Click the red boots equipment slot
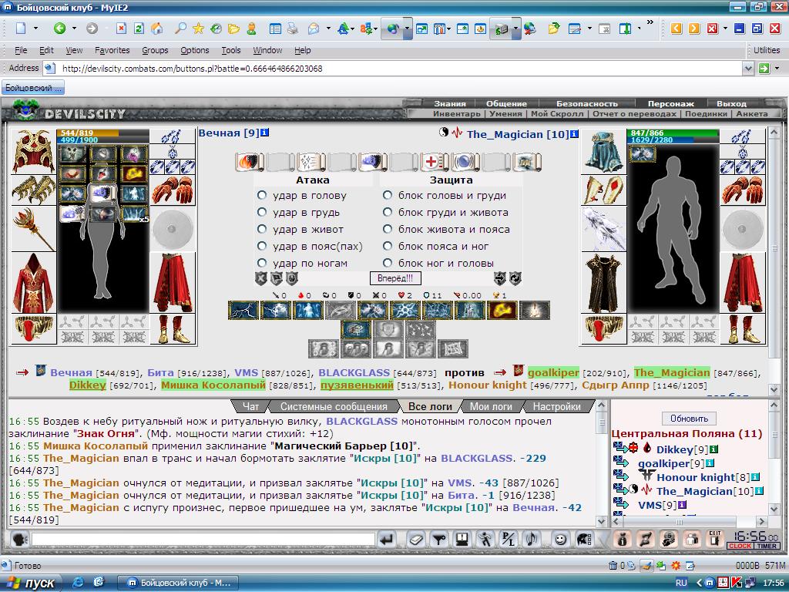This screenshot has height=592, width=789. click(172, 329)
